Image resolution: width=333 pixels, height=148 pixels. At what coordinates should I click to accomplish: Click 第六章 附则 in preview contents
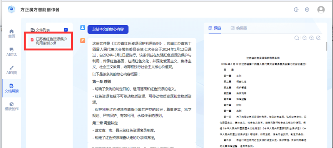pyautogui.click(x=233, y=105)
